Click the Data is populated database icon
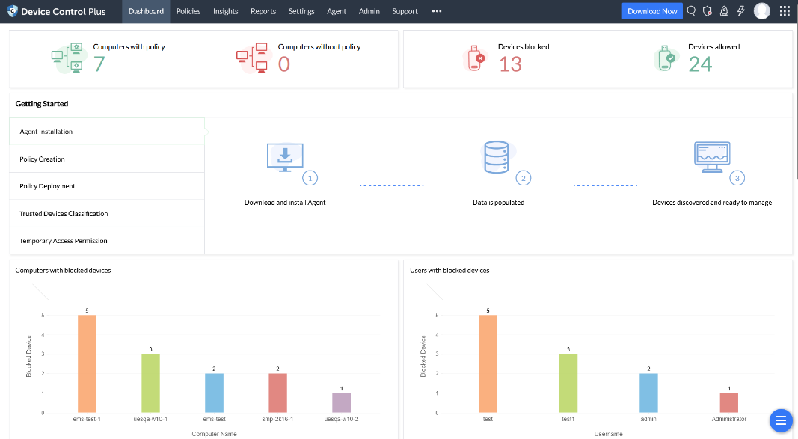Image resolution: width=798 pixels, height=439 pixels. [x=497, y=157]
